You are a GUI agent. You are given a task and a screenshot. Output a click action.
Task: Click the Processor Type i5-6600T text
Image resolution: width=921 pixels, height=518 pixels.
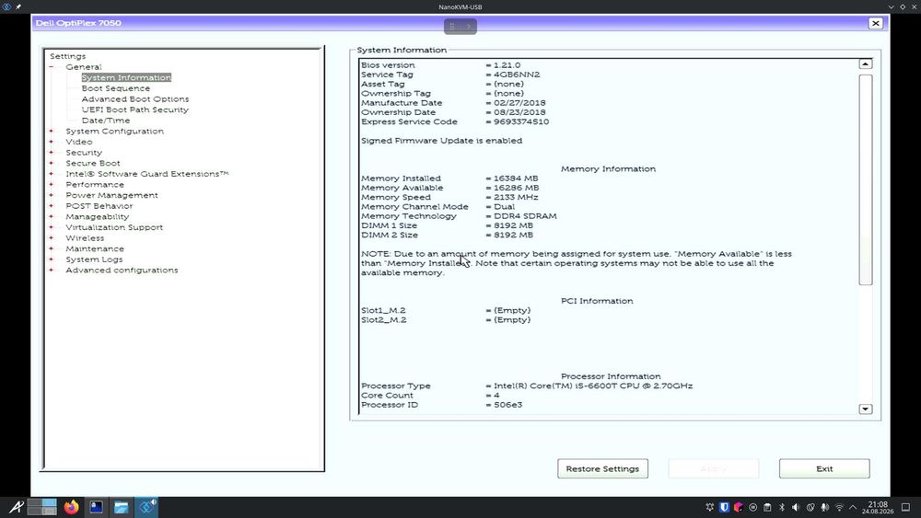(593, 386)
